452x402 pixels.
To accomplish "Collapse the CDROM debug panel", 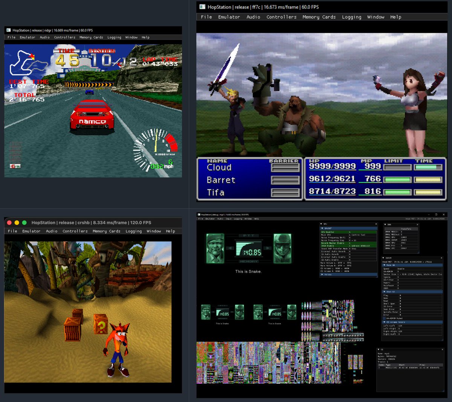I will [x=383, y=258].
